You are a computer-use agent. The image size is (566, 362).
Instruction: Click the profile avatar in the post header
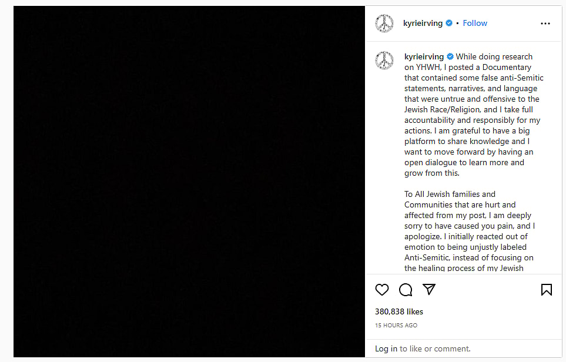point(384,24)
